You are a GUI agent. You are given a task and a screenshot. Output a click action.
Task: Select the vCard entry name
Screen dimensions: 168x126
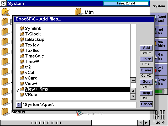pos(31,78)
